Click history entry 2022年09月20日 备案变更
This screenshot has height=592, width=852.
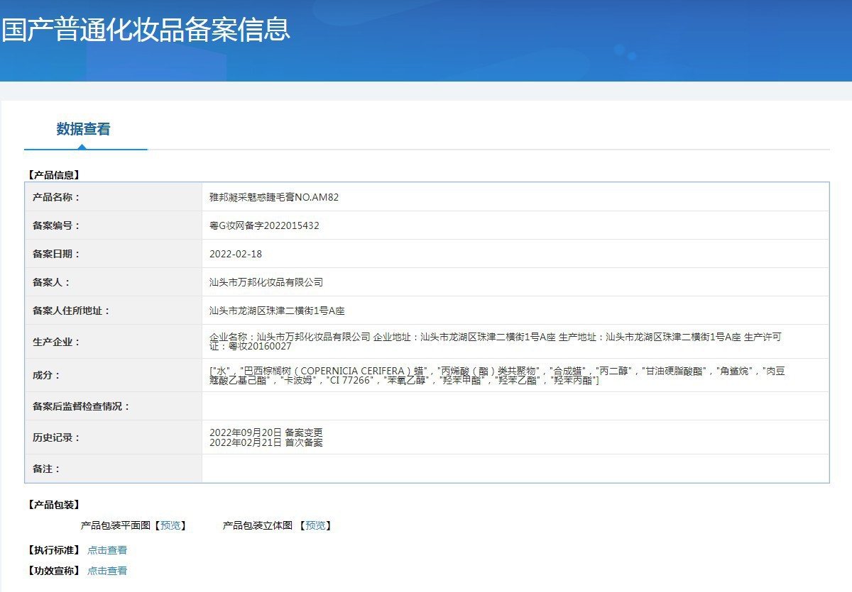pos(266,432)
